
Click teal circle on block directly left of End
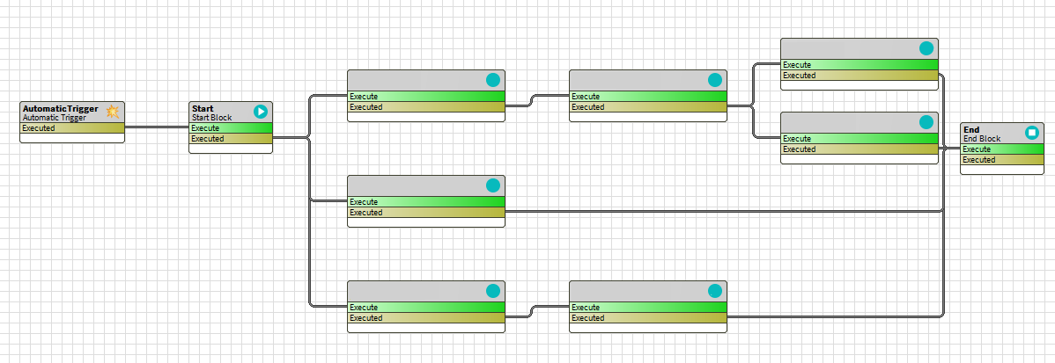click(926, 122)
